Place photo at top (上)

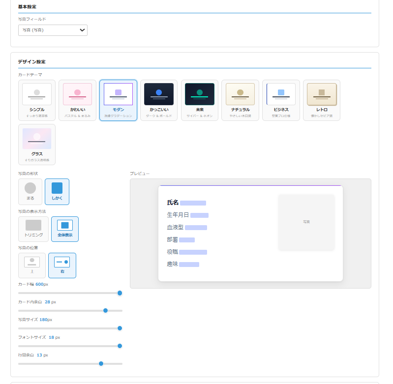point(32,266)
